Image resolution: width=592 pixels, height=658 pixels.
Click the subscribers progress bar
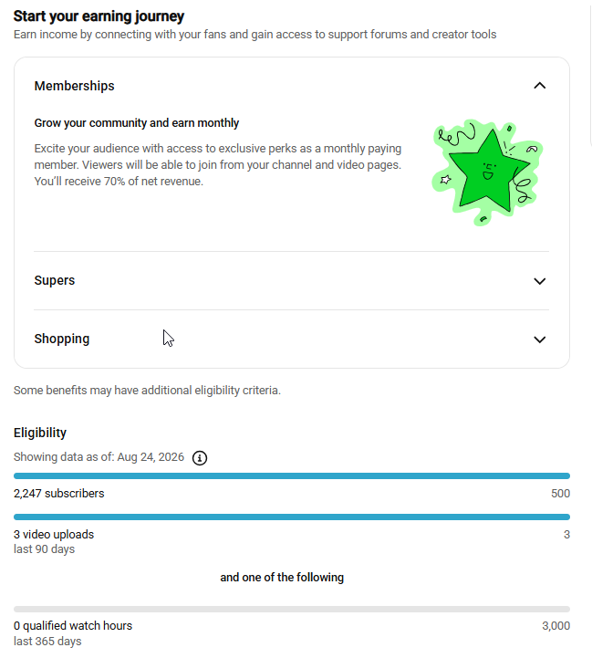[x=292, y=475]
